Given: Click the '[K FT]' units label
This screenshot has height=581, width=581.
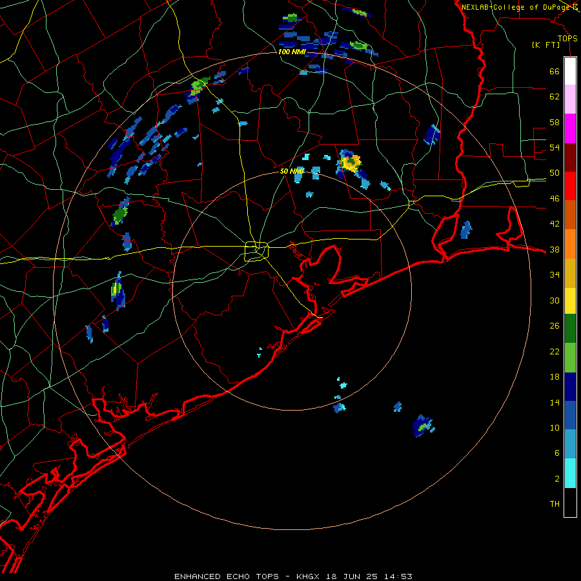Looking at the screenshot, I should [x=545, y=45].
